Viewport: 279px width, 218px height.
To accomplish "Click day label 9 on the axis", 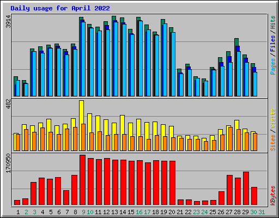I will pos(83,212).
